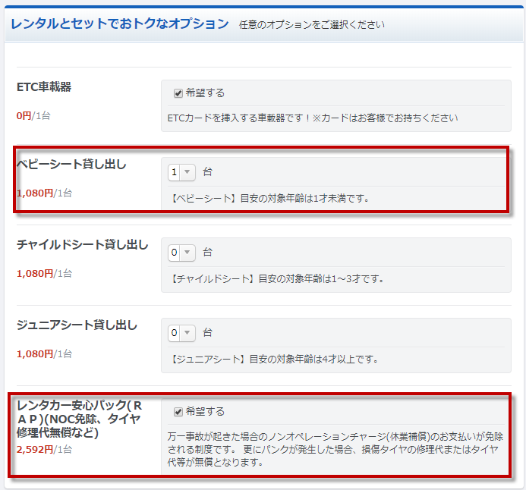
Task: Click the ETCカードを挿入する車載器です description
Action: pyautogui.click(x=313, y=118)
